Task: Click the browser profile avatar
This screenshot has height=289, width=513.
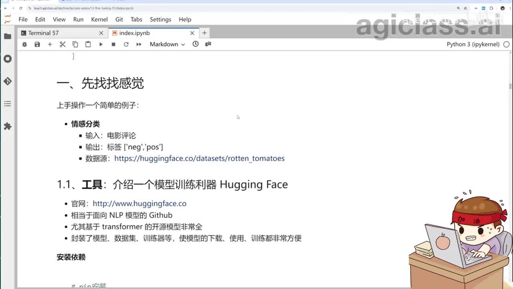Action: 503,8
